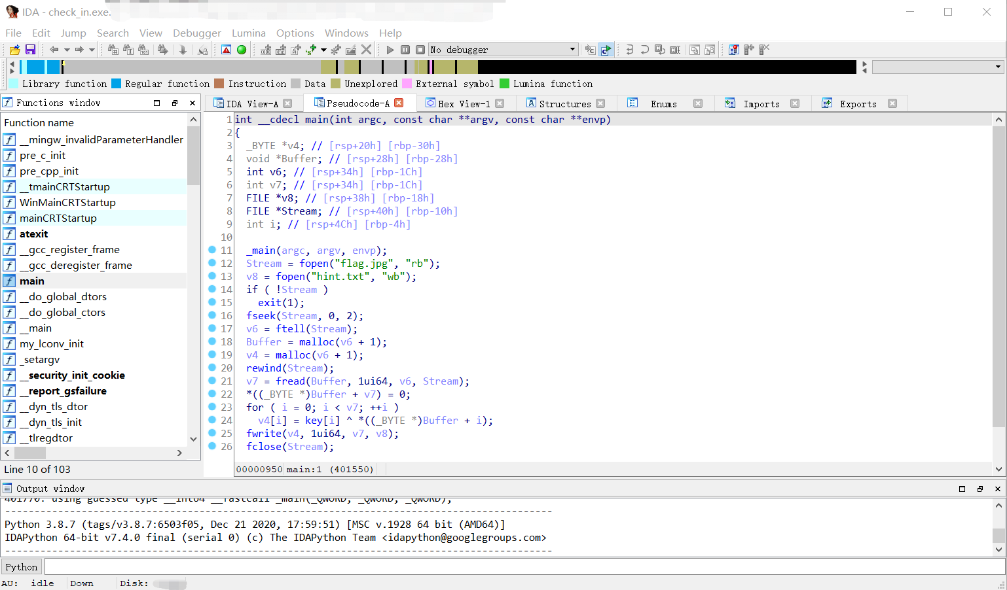Close the Pseudocode-A tab
This screenshot has width=1007, height=590.
399,103
